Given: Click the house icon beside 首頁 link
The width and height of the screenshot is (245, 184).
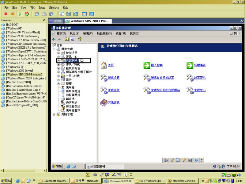Looking at the screenshot, I should [x=104, y=65].
